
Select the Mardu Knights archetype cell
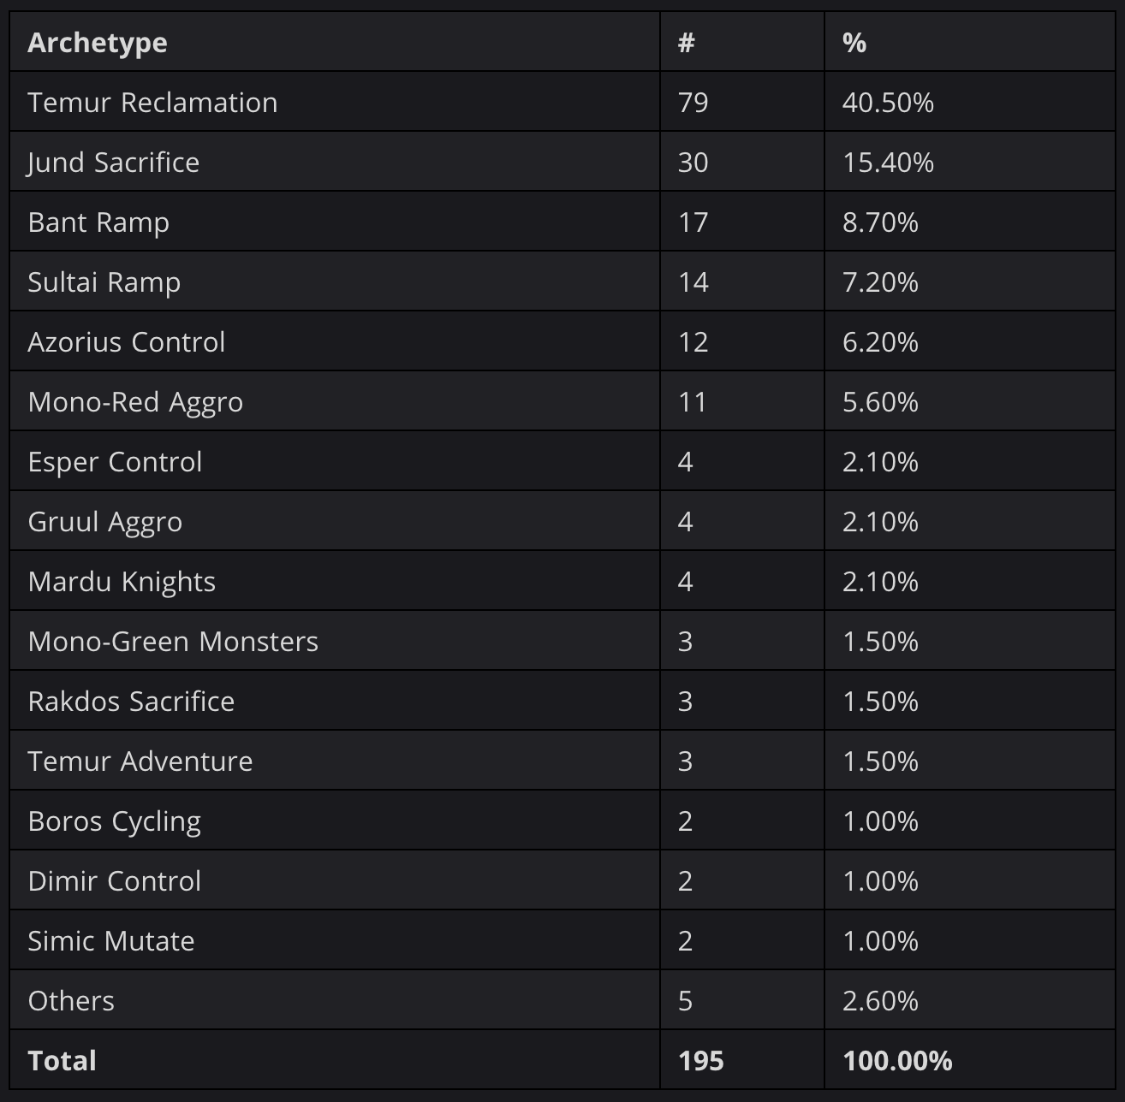(335, 581)
